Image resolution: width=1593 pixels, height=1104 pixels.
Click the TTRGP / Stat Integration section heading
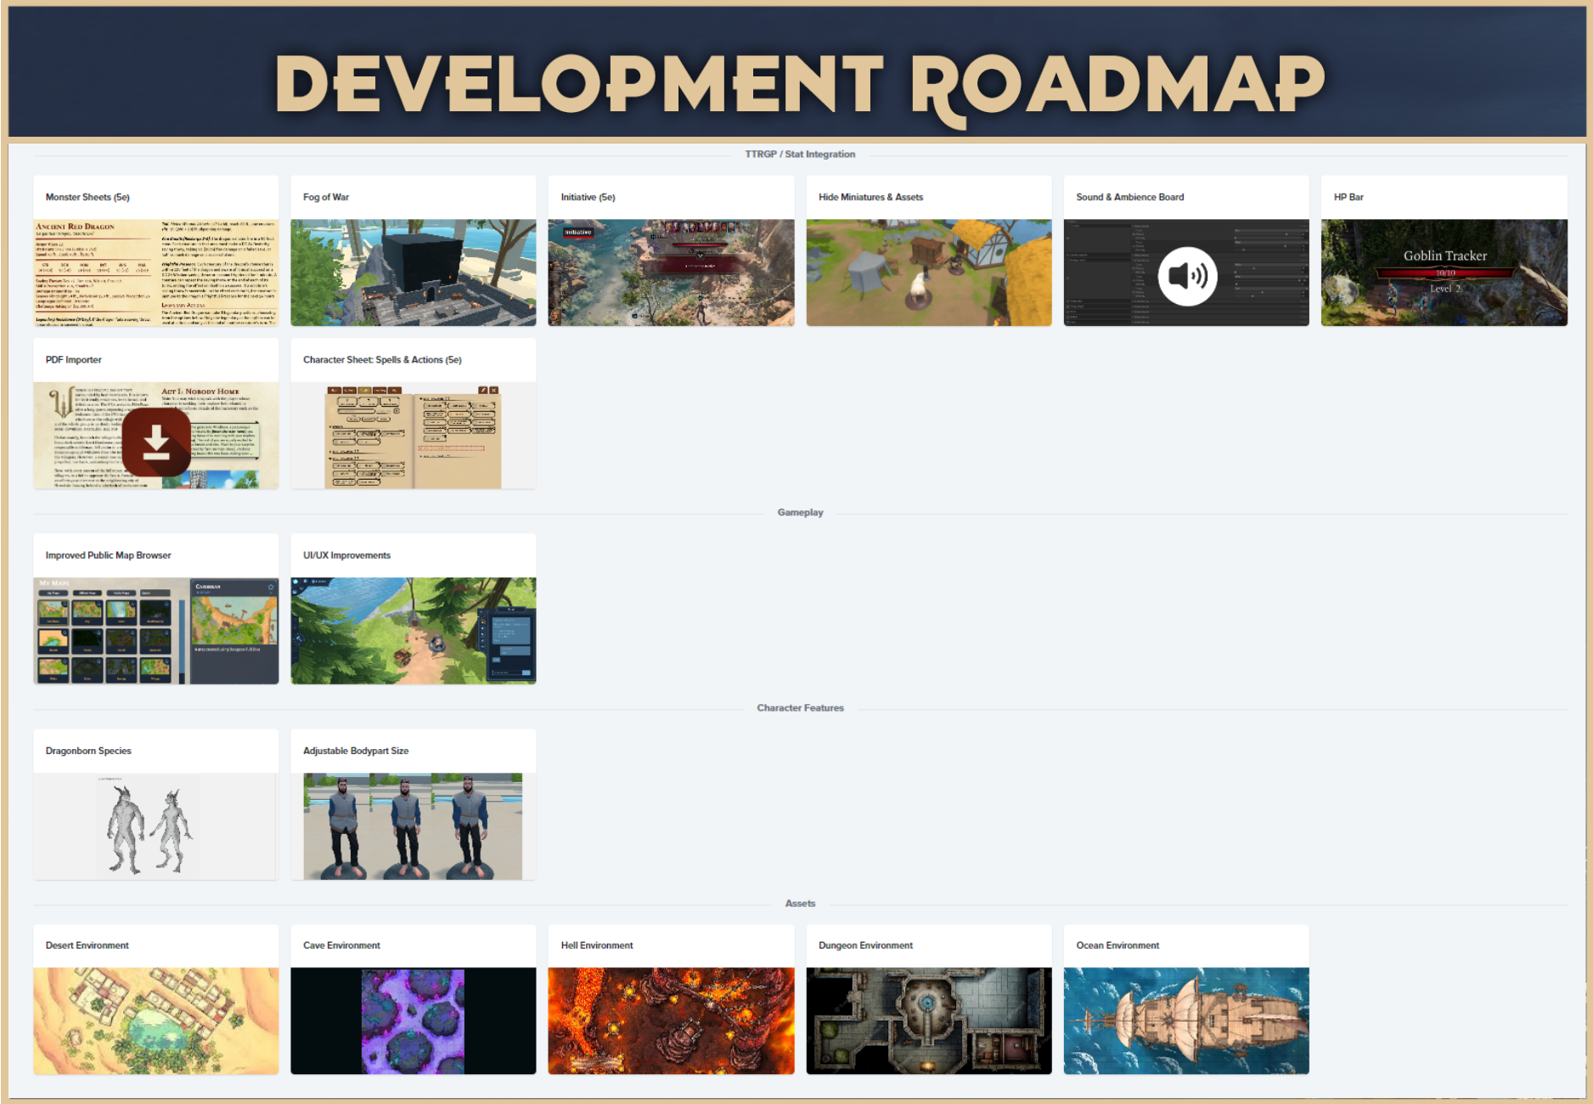pos(800,155)
